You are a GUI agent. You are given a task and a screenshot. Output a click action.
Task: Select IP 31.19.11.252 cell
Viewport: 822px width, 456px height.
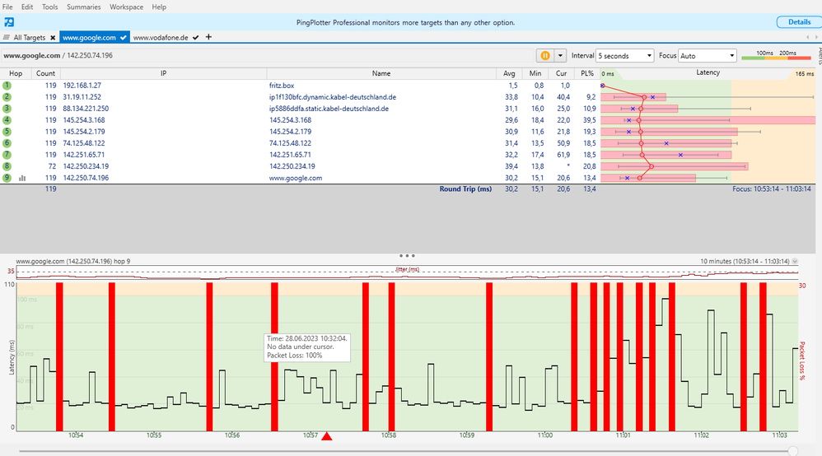tap(82, 97)
